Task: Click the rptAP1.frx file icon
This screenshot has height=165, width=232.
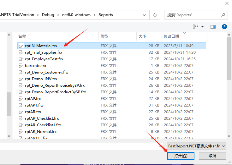Action: pyautogui.click(x=21, y=105)
